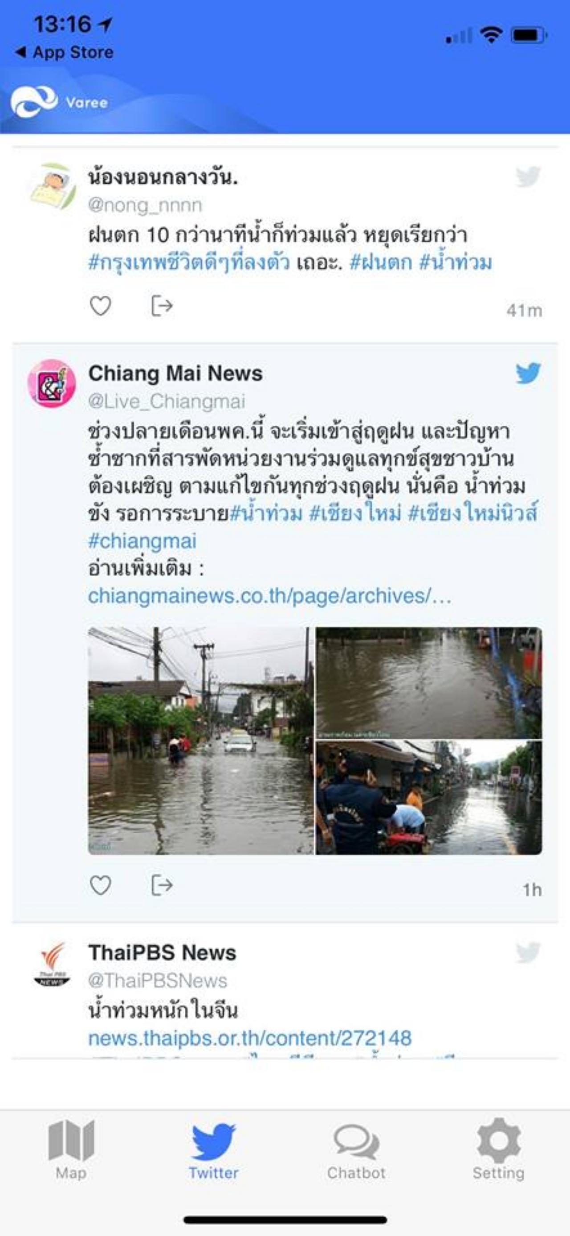Open chiangmainews.co.th archive link
Viewport: 570px width, 1236px height.
(269, 596)
